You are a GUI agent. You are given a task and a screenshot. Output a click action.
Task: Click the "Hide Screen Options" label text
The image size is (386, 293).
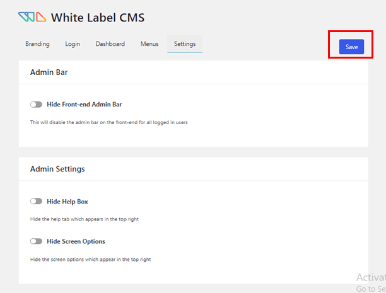click(76, 241)
